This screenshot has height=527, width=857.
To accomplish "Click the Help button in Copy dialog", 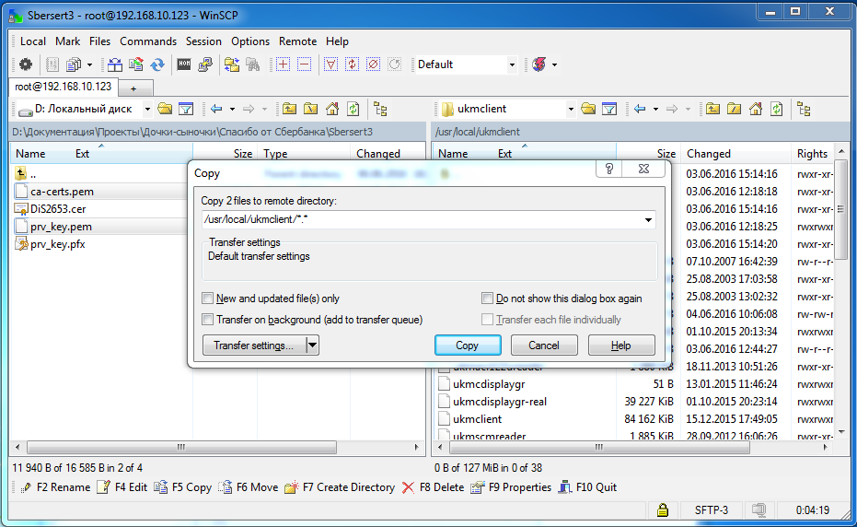I will [x=621, y=345].
